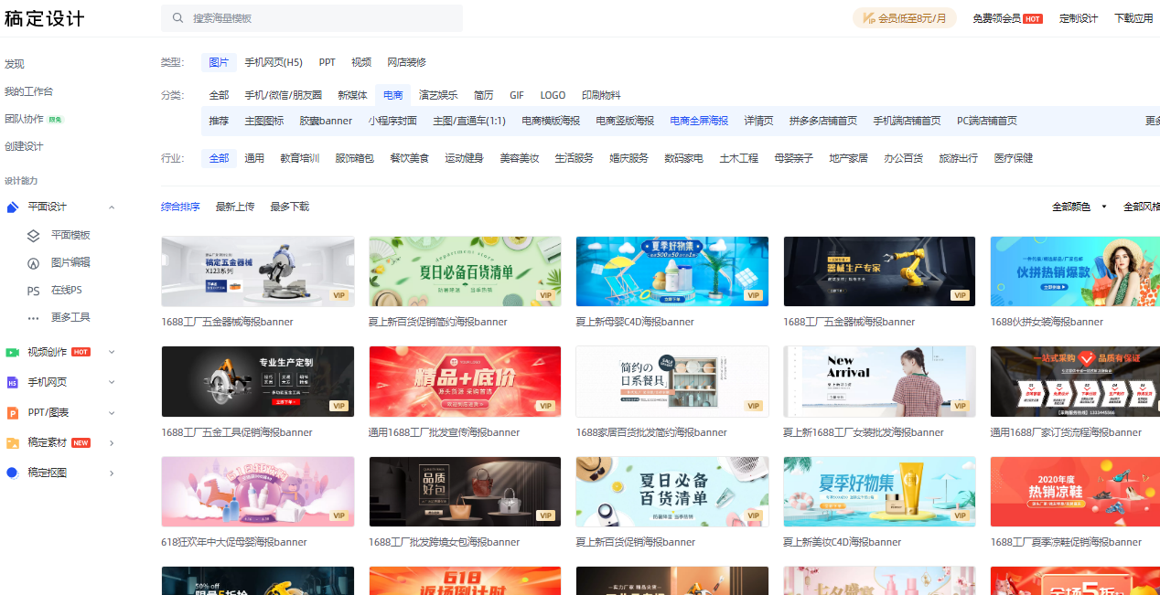The height and width of the screenshot is (595, 1160).
Task: Filter industry by 教育培训
Action: (x=300, y=158)
